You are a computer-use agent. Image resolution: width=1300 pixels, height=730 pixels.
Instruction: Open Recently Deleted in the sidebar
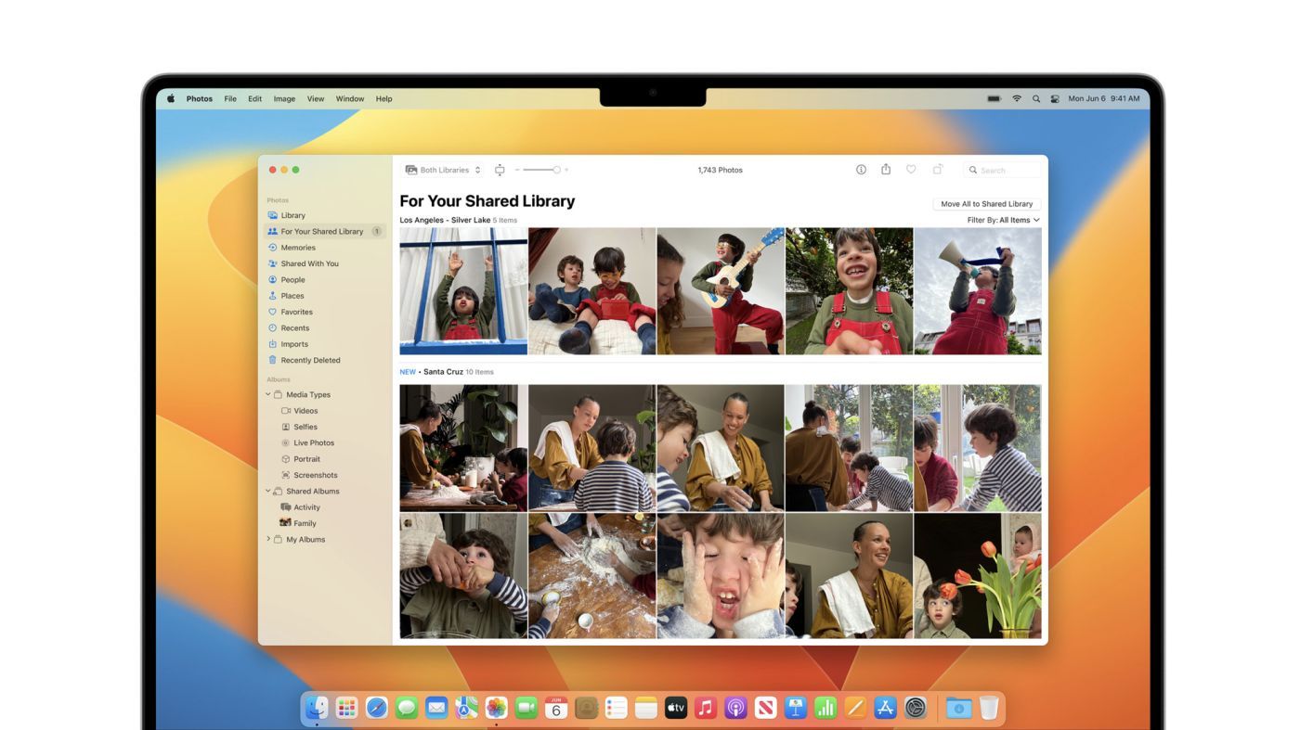pyautogui.click(x=325, y=360)
